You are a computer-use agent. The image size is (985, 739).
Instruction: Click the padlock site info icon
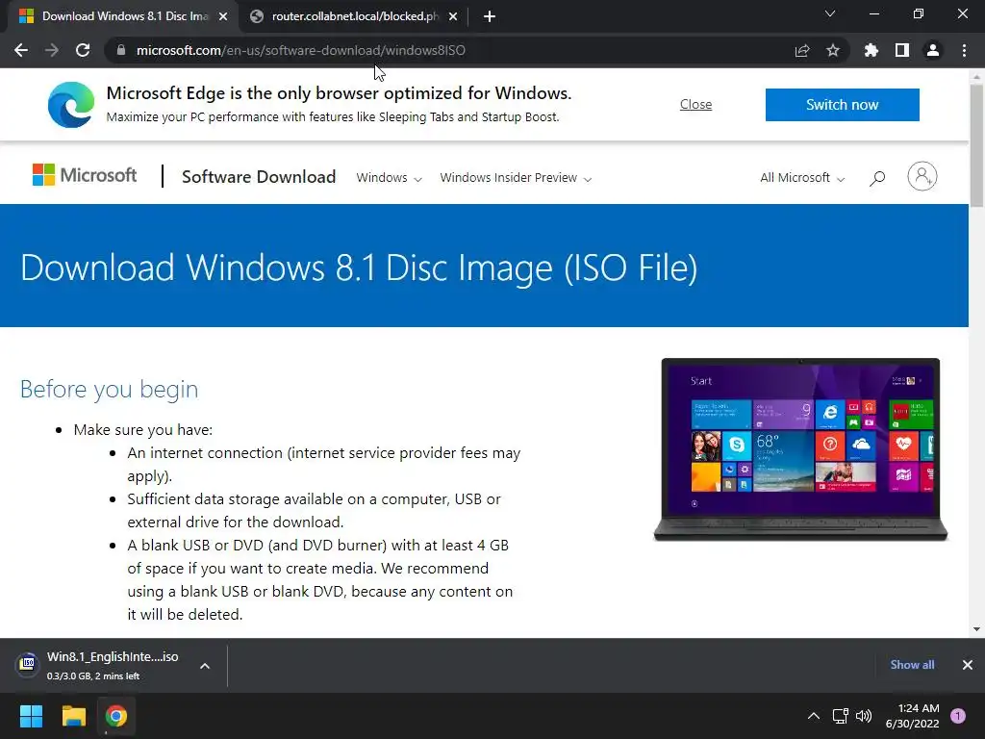point(121,50)
